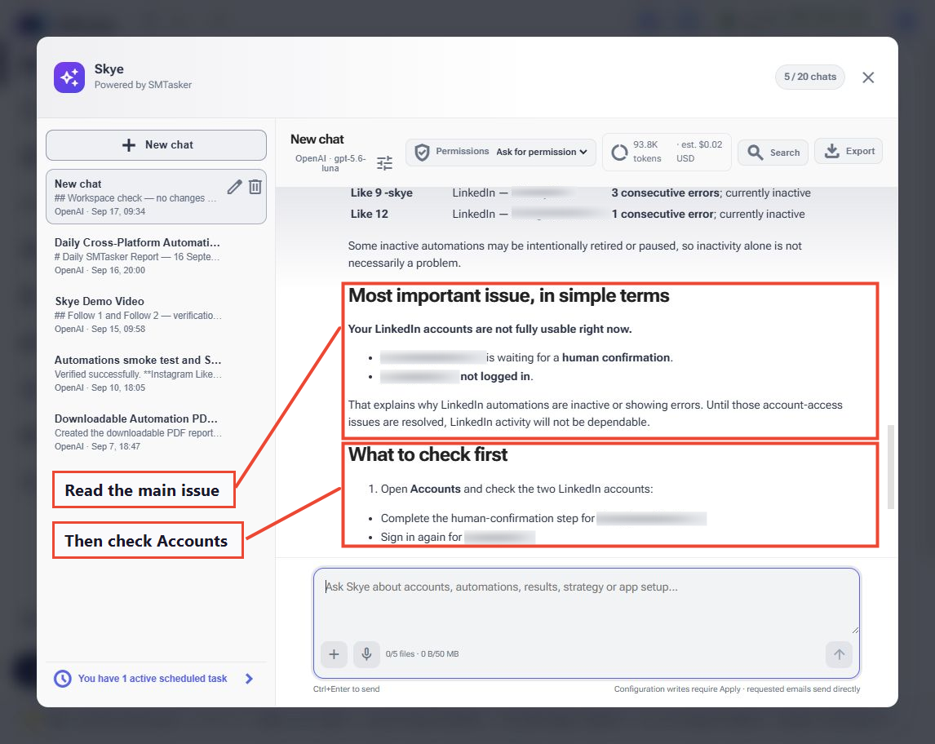Image resolution: width=935 pixels, height=744 pixels.
Task: Click the 'What to check first' heading
Action: point(428,455)
